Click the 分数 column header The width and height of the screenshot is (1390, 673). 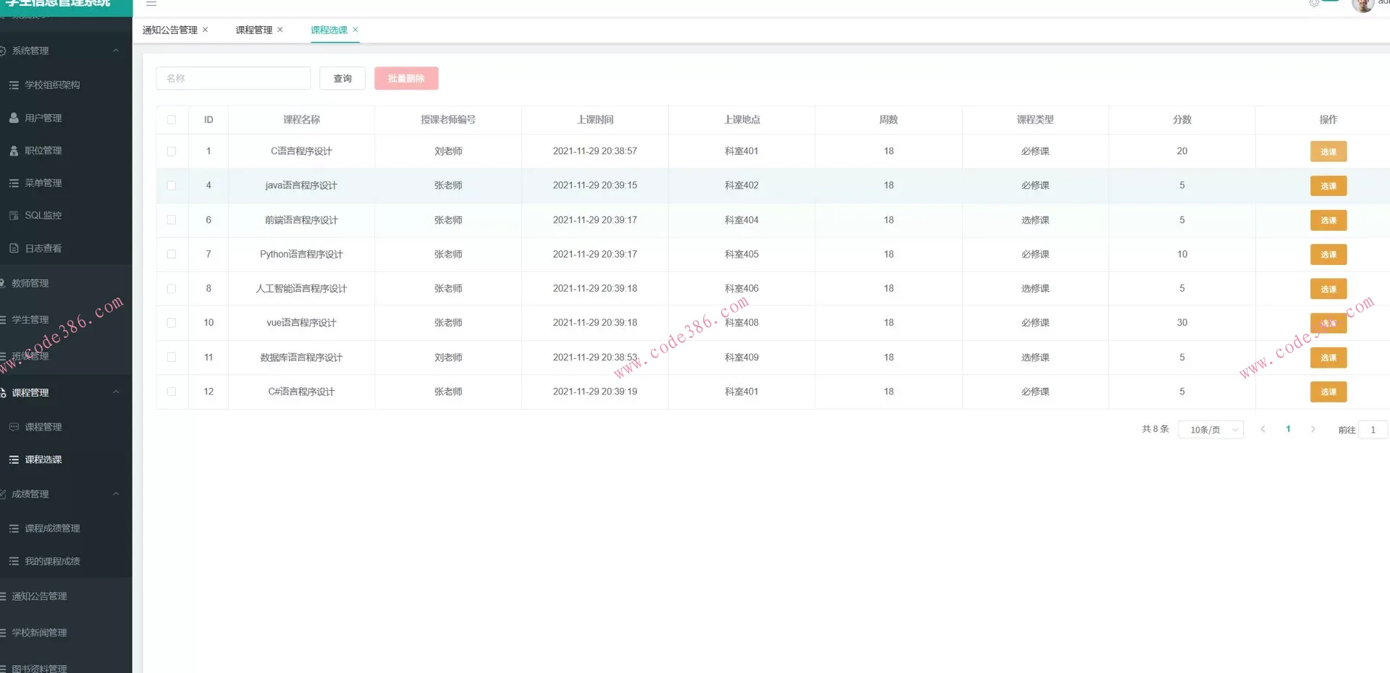pyautogui.click(x=1182, y=120)
